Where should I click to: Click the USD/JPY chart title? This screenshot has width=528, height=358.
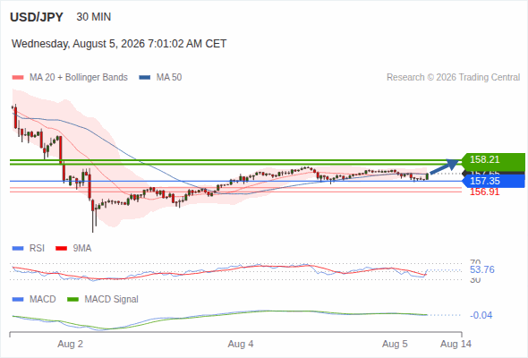click(37, 17)
